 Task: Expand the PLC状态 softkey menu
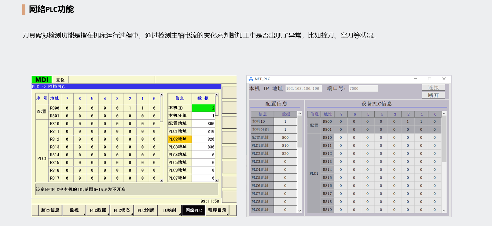(122, 210)
